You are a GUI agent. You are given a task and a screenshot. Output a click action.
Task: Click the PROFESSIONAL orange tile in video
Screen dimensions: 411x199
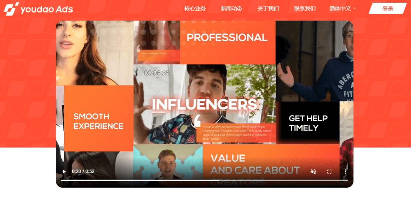[x=228, y=42]
